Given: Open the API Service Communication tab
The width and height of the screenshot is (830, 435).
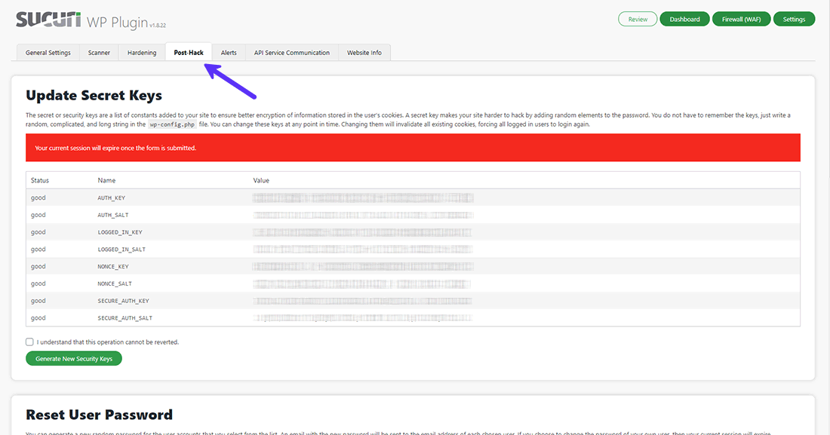Looking at the screenshot, I should tap(293, 53).
